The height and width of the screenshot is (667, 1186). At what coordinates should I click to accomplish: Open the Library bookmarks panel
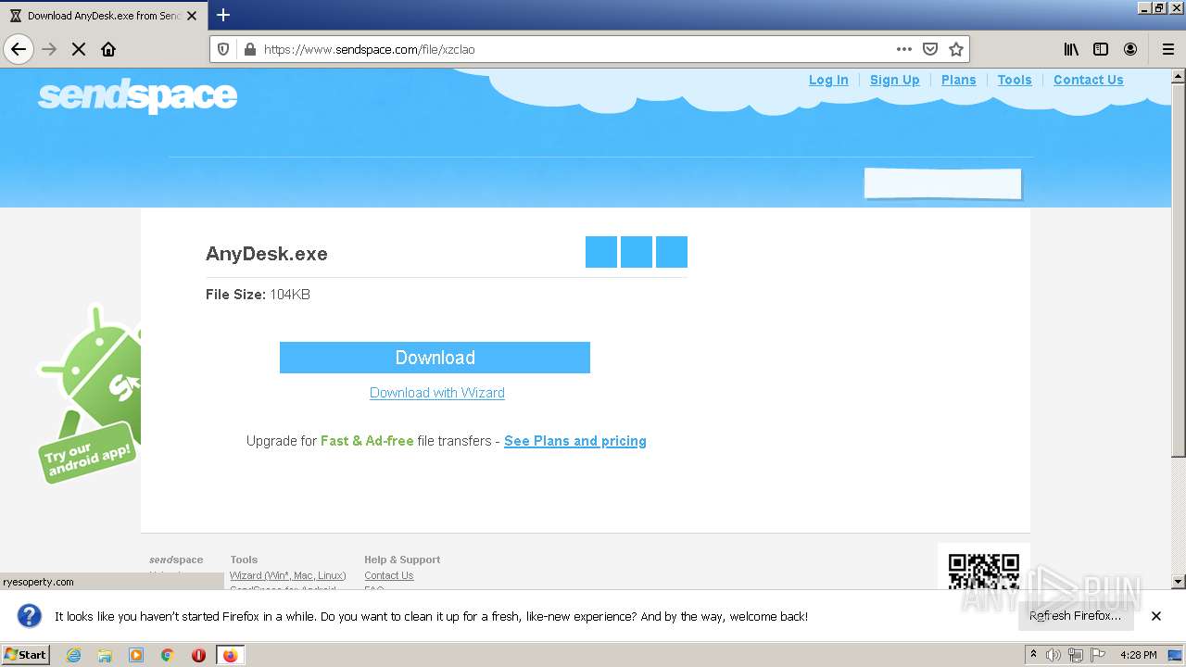click(1071, 49)
